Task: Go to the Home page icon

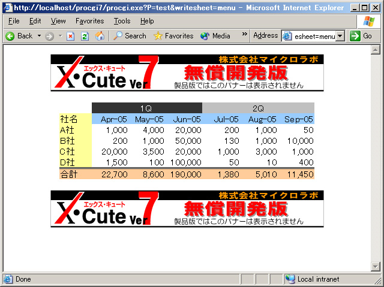Action: point(100,36)
